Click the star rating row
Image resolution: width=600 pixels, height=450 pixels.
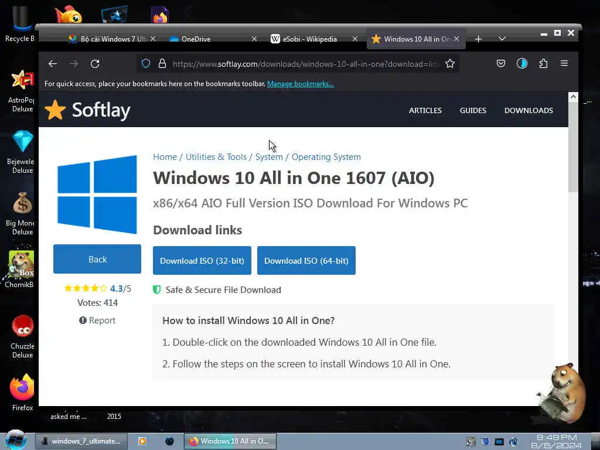pyautogui.click(x=86, y=288)
